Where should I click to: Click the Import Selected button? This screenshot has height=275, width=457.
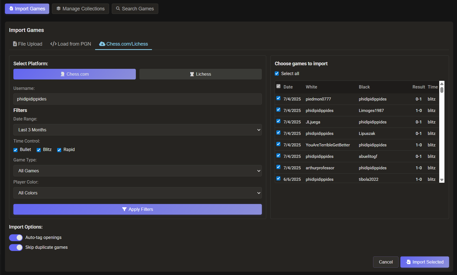[x=424, y=262]
